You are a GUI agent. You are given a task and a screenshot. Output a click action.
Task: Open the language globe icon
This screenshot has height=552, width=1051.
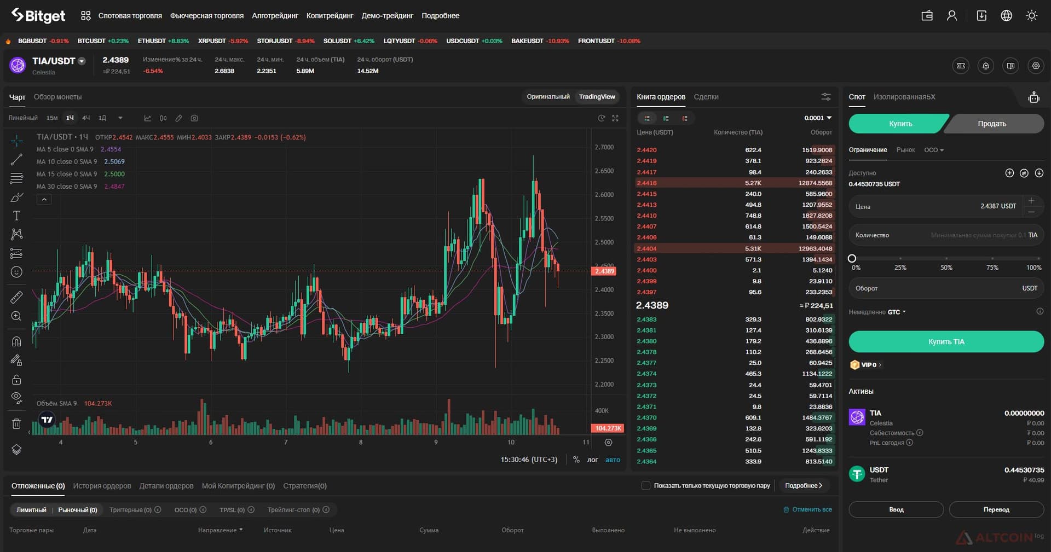click(1006, 16)
